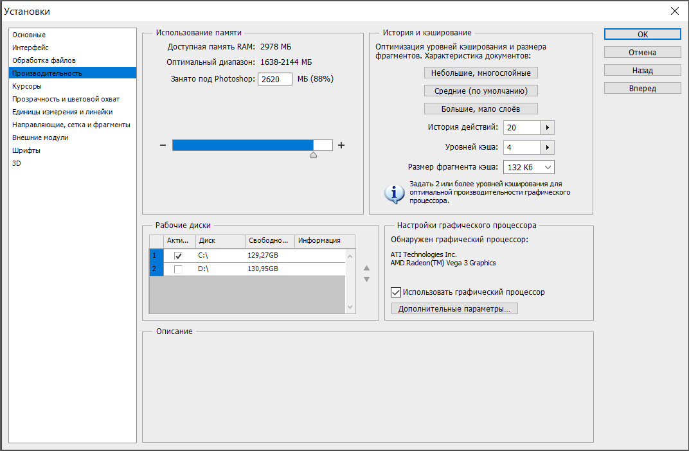Open История действий arrow popup

pyautogui.click(x=547, y=128)
